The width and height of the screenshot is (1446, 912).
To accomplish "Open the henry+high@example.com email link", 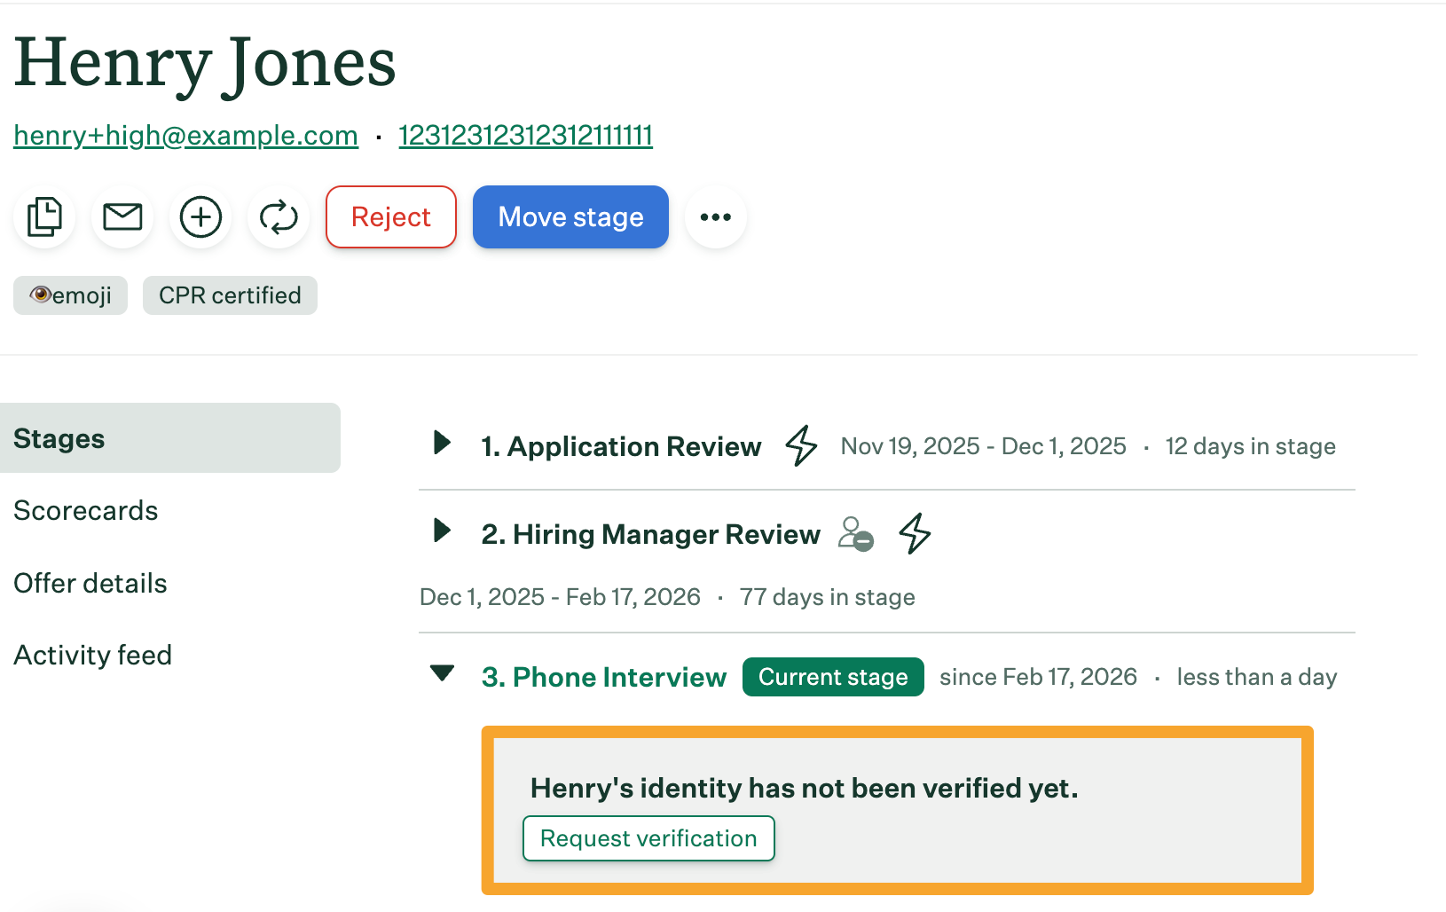I will coord(186,136).
